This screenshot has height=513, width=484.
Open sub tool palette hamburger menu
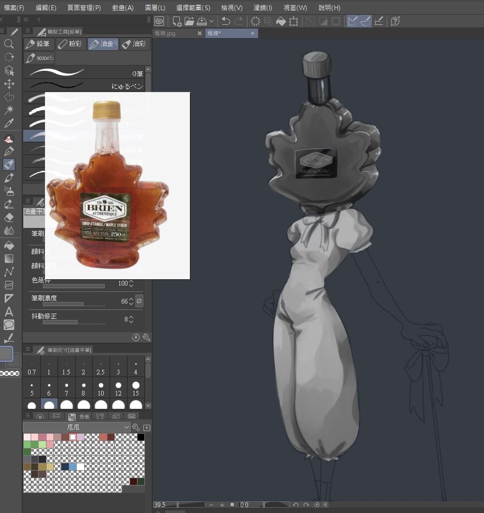coord(28,31)
